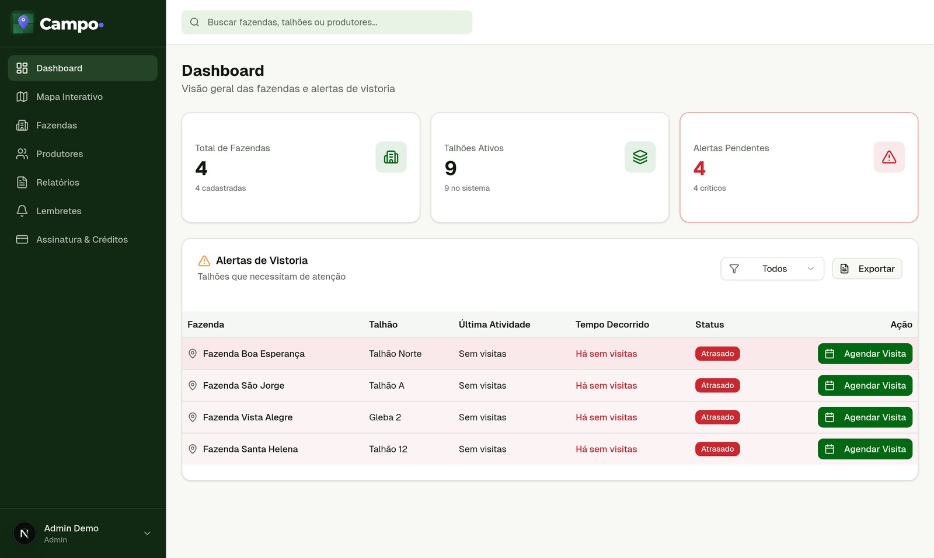This screenshot has height=558, width=934.
Task: Click the Dashboard grid icon in sidebar
Action: pyautogui.click(x=22, y=68)
